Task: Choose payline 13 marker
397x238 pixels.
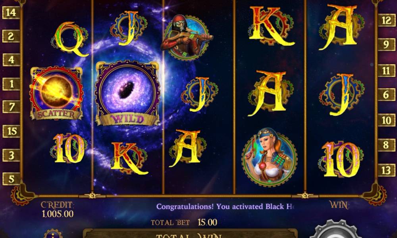Action: coord(386,170)
